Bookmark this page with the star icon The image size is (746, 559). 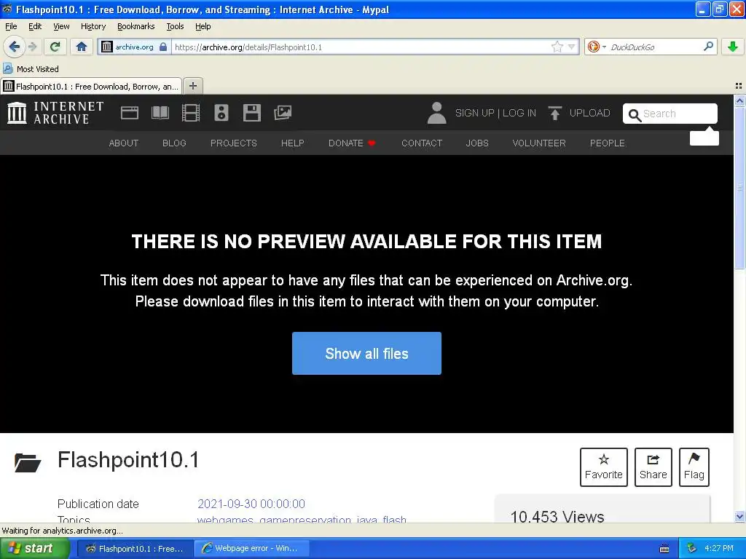pos(557,47)
